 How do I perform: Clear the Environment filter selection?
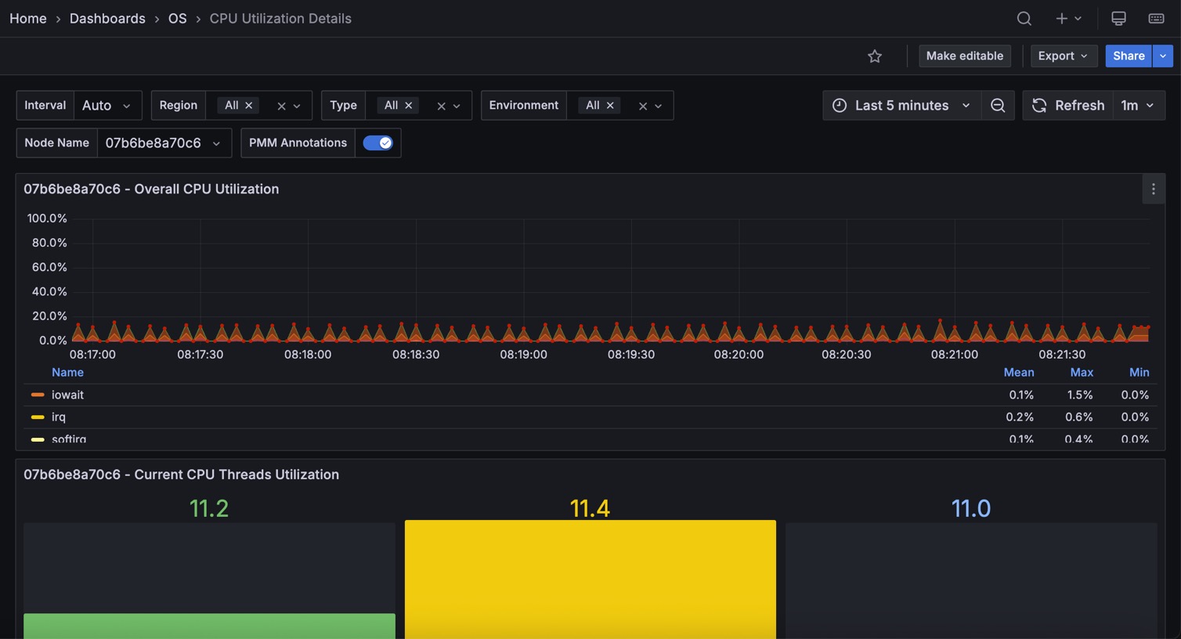tap(642, 106)
